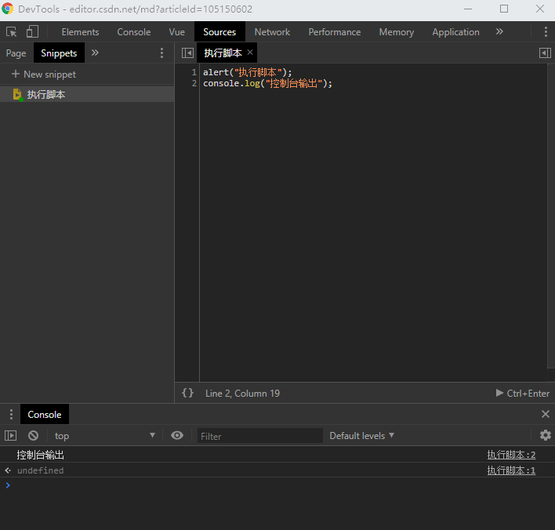The height and width of the screenshot is (530, 555).
Task: Toggle the device toolbar icon
Action: pyautogui.click(x=32, y=31)
